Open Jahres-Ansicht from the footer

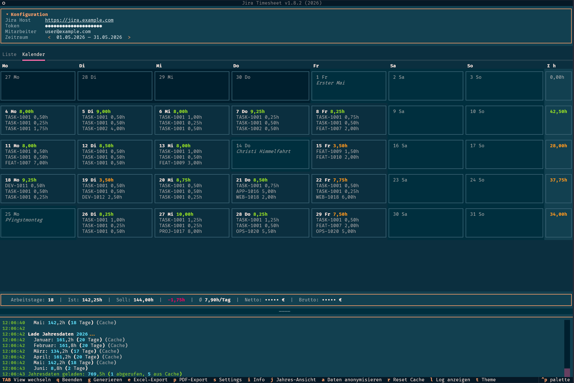(293, 380)
